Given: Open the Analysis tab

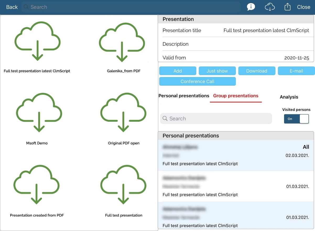Looking at the screenshot, I should tap(289, 97).
